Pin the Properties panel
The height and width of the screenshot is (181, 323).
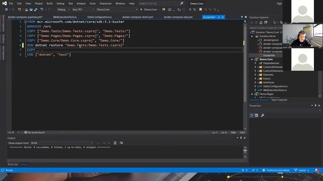(x=315, y=106)
